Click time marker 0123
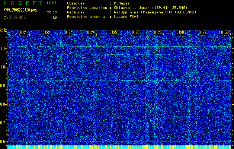234x149 pixels. pos(69,32)
